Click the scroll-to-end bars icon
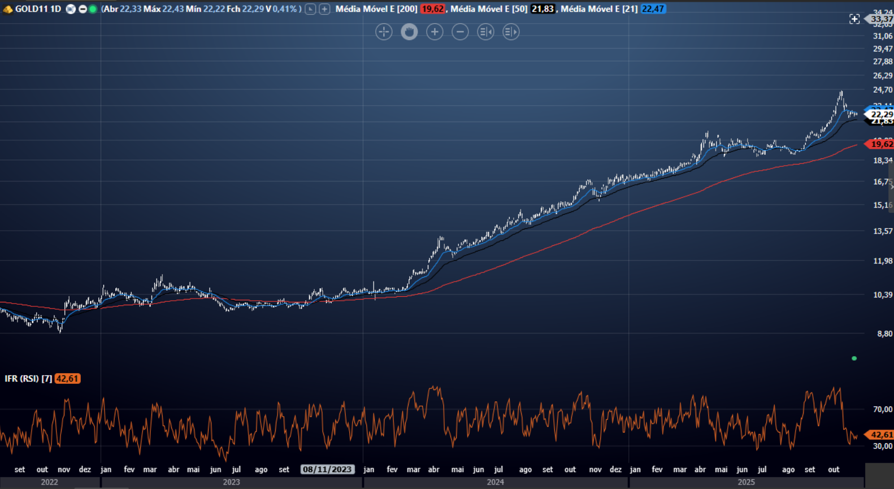Viewport: 894px width, 489px height. tap(511, 32)
